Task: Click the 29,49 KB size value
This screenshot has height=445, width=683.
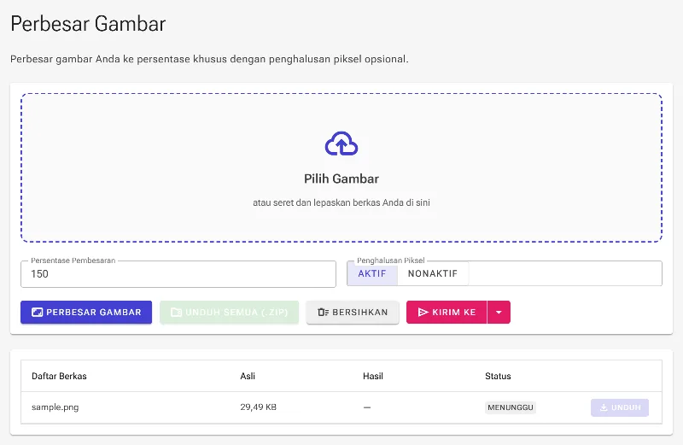Action: coord(259,407)
